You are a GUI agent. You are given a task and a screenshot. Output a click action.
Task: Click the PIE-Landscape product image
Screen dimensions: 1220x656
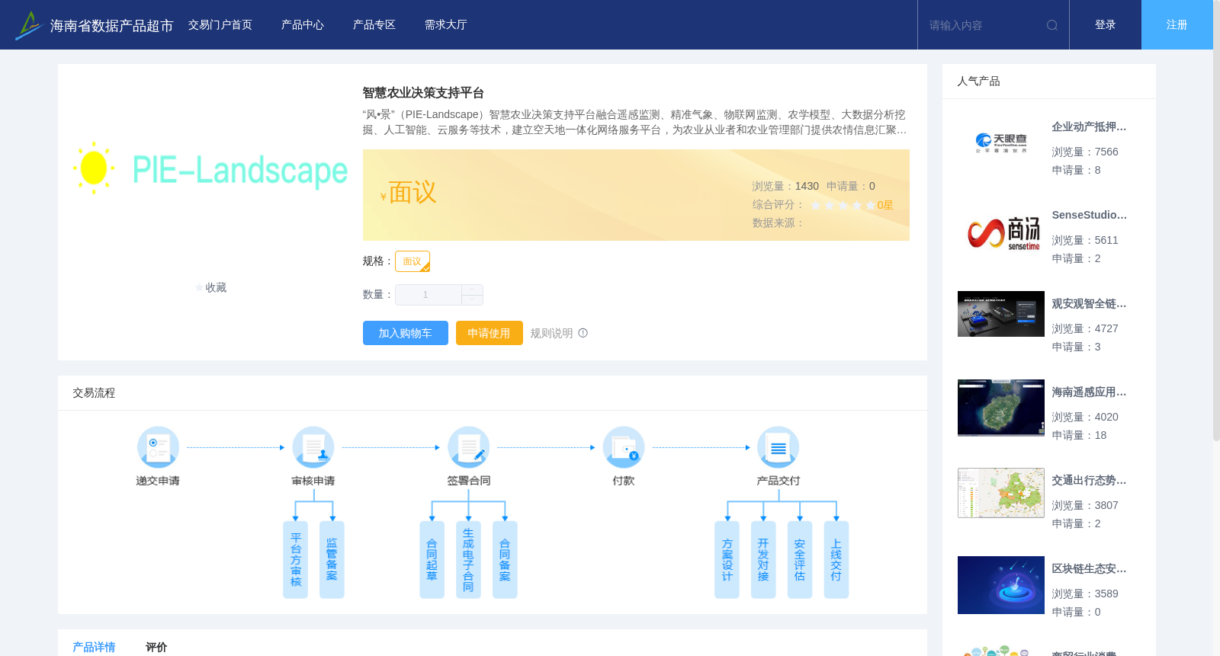pos(210,169)
